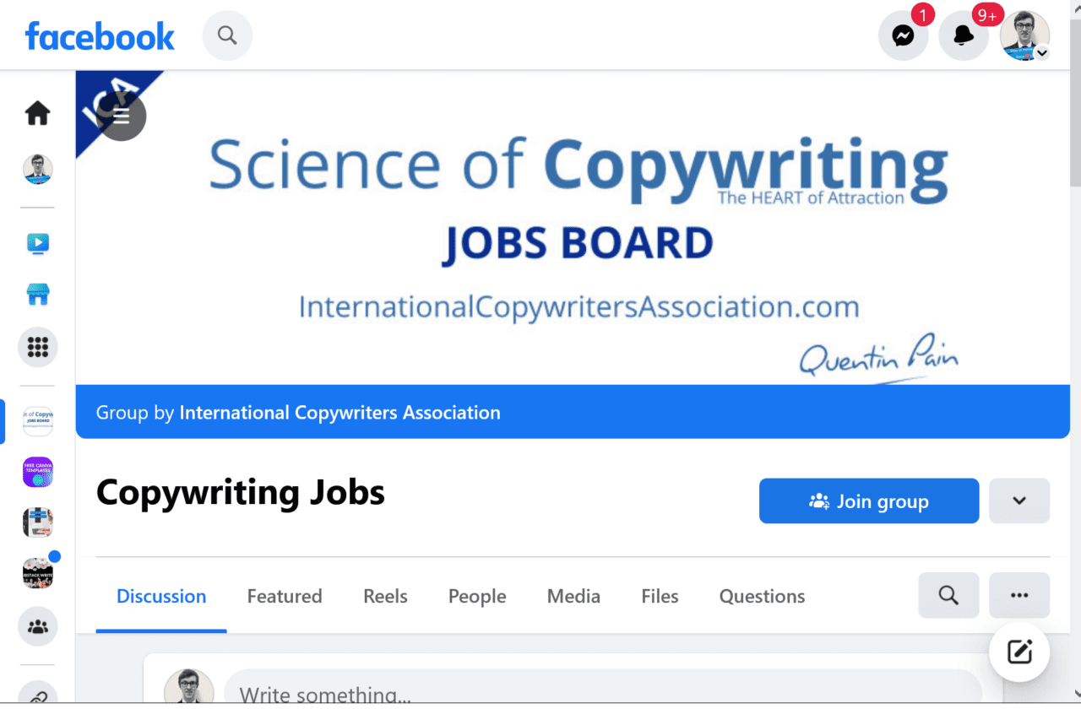Open the notifications bell icon
The height and width of the screenshot is (709, 1081).
click(x=964, y=35)
